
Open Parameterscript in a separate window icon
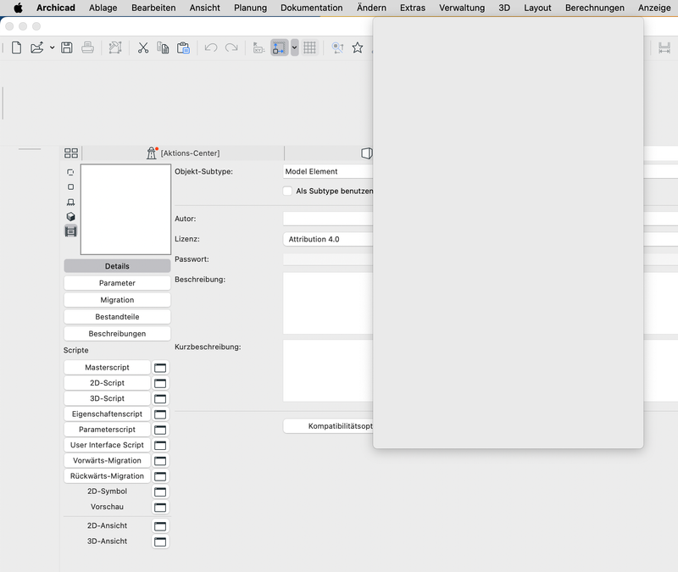pyautogui.click(x=160, y=430)
